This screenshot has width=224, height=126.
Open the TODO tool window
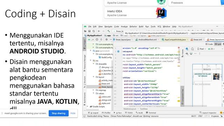[x=129, y=113]
